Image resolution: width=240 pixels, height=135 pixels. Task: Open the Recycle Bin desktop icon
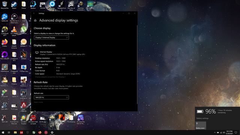coord(4,5)
